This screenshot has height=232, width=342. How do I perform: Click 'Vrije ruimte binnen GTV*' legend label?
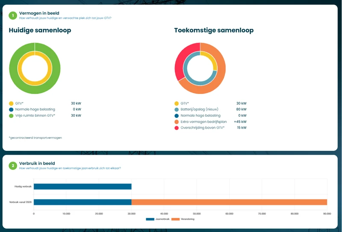(x=35, y=115)
